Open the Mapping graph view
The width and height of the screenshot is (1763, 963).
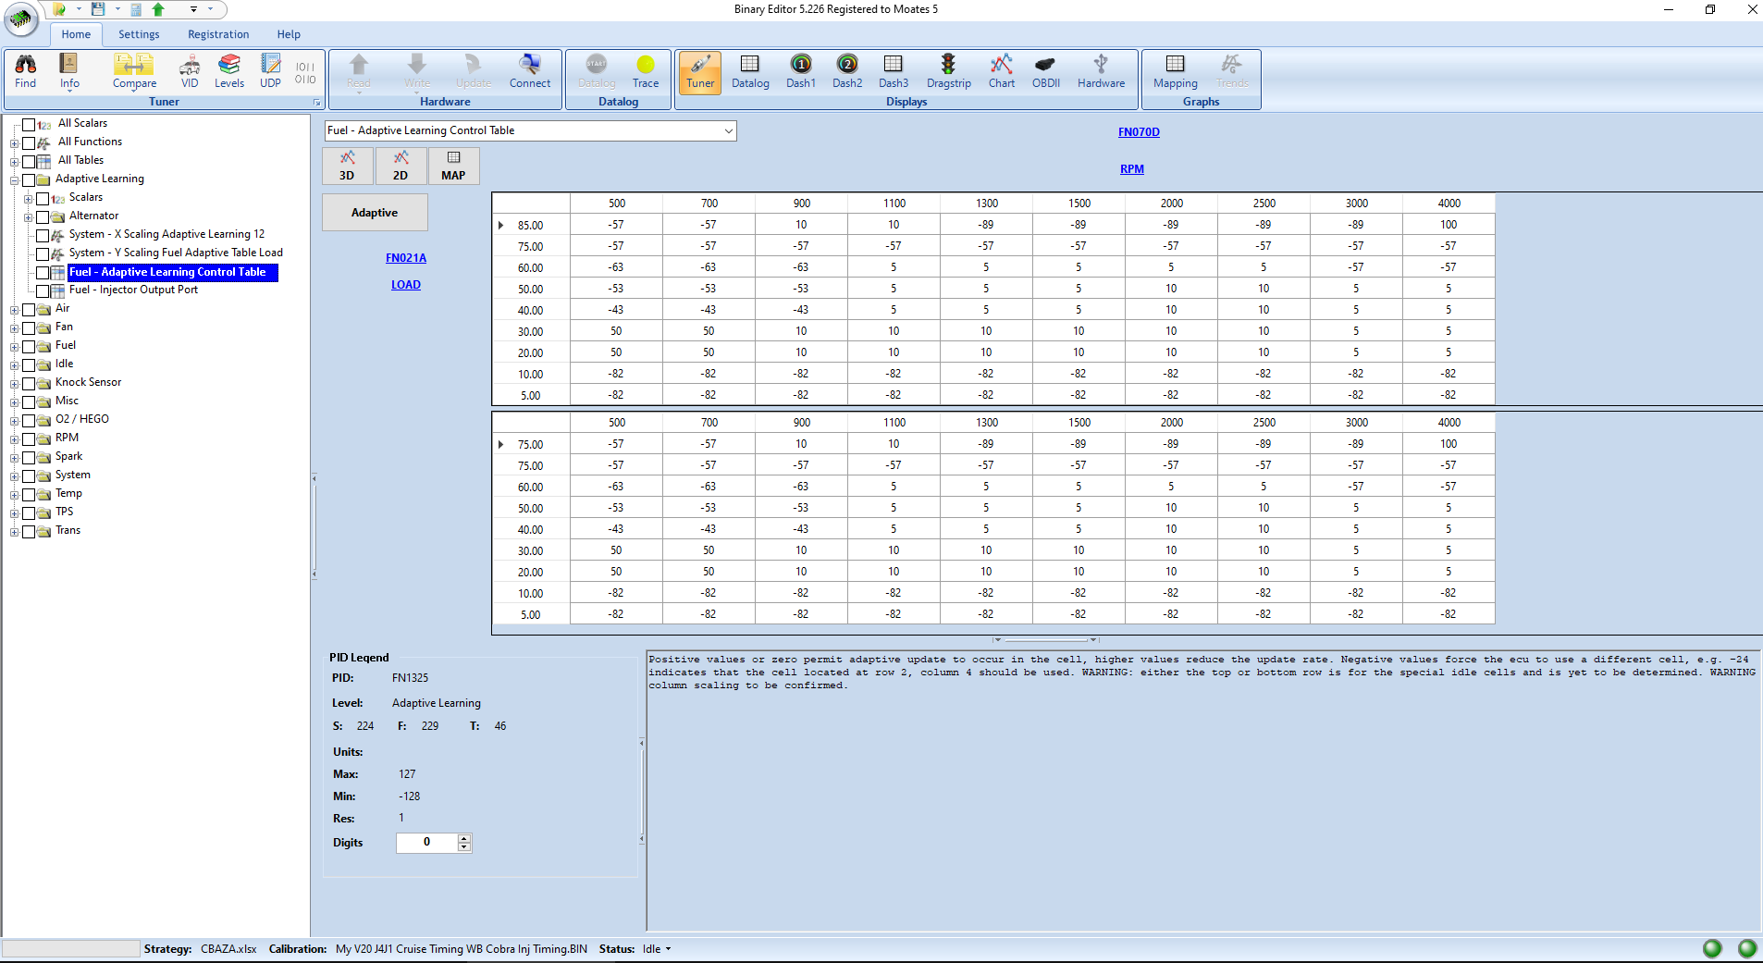(1175, 71)
